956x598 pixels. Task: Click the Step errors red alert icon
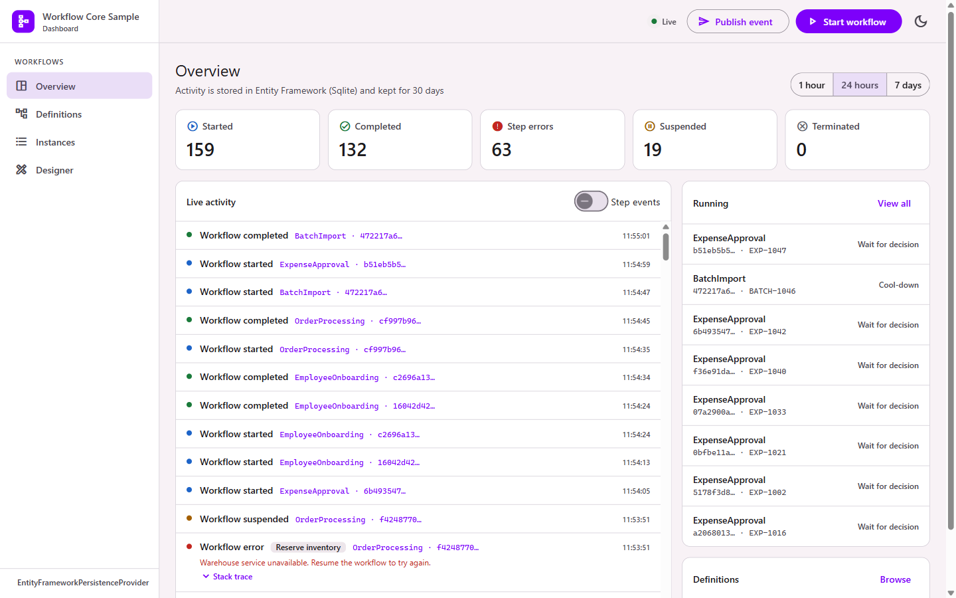(x=497, y=126)
